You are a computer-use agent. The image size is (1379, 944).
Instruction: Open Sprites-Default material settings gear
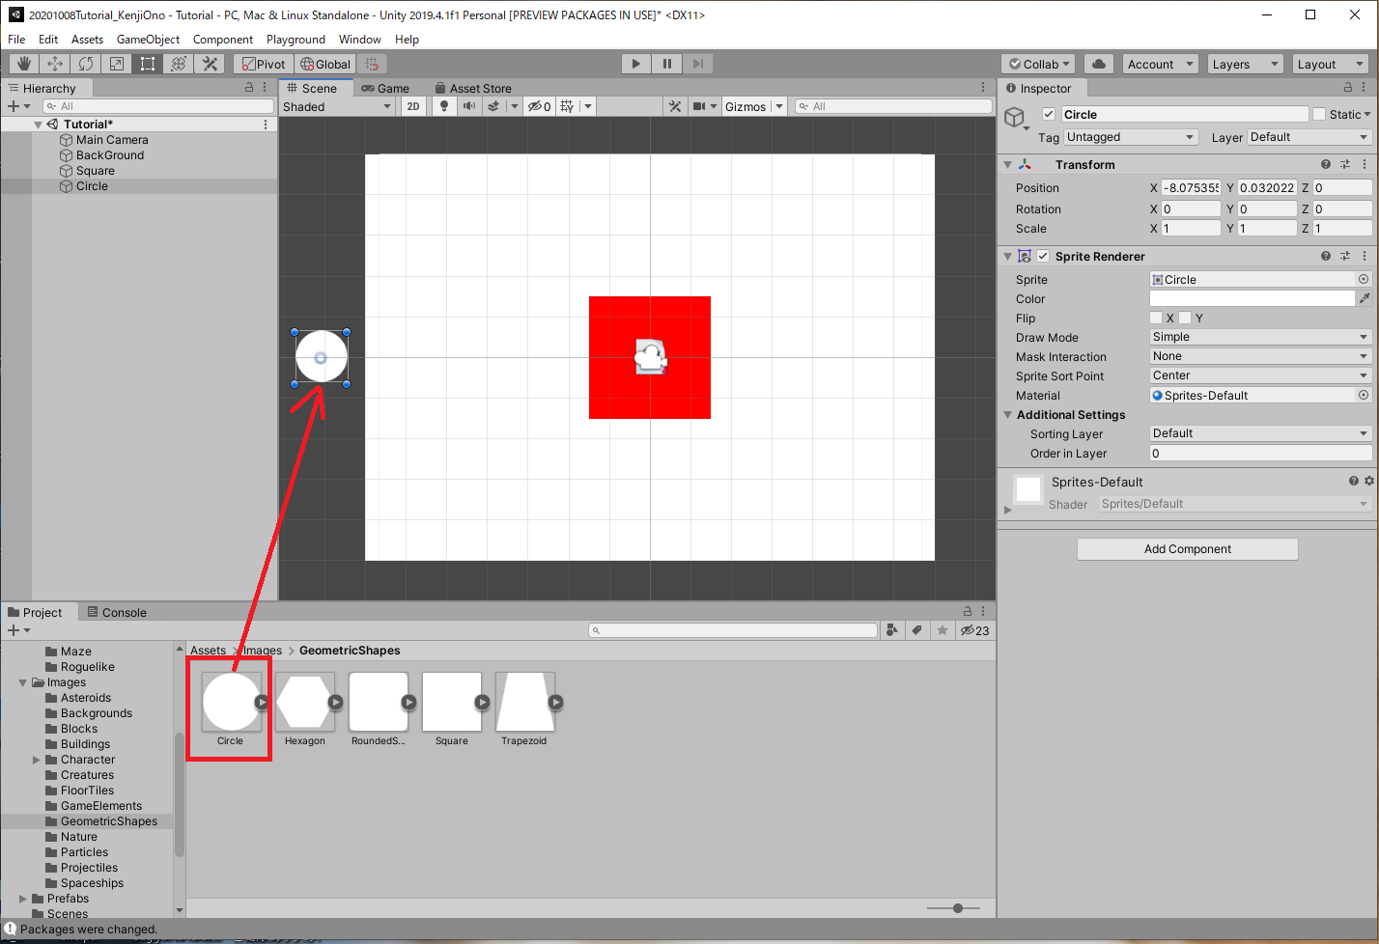(x=1368, y=481)
